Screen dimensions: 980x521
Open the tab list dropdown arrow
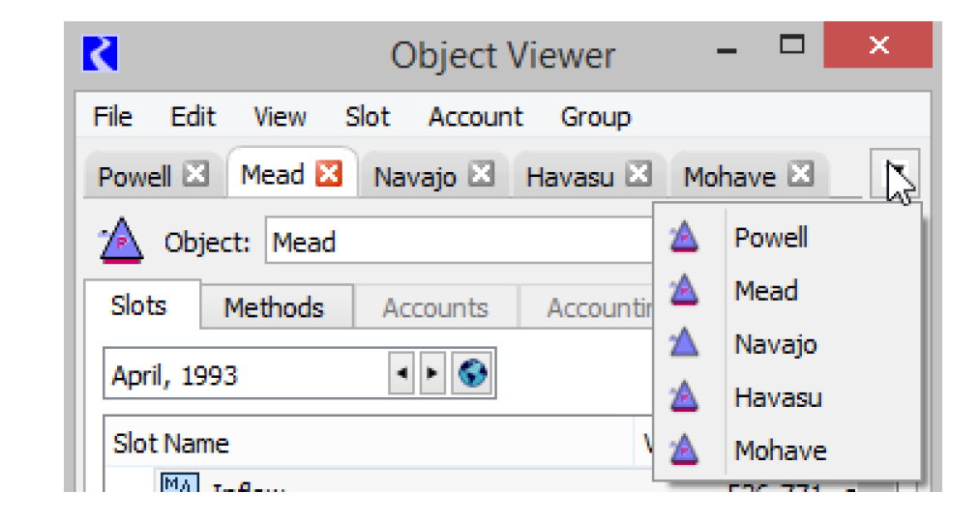(x=896, y=173)
